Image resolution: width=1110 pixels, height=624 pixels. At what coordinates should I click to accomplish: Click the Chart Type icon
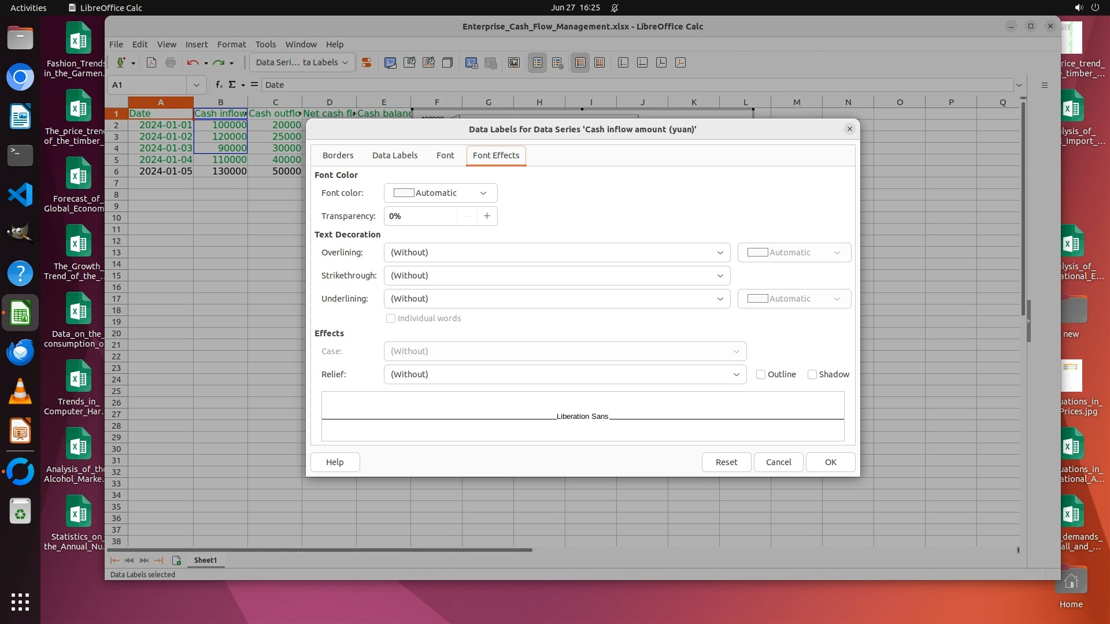[390, 62]
